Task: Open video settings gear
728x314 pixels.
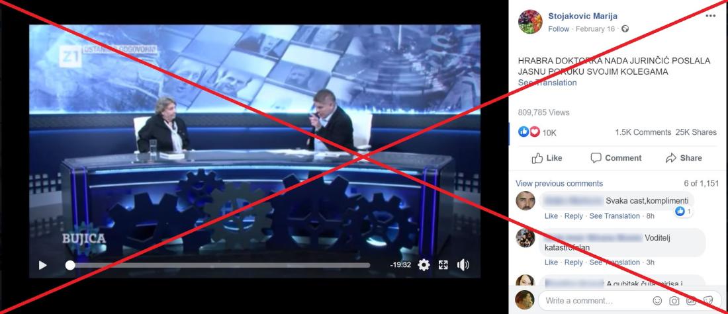Action: pyautogui.click(x=424, y=265)
